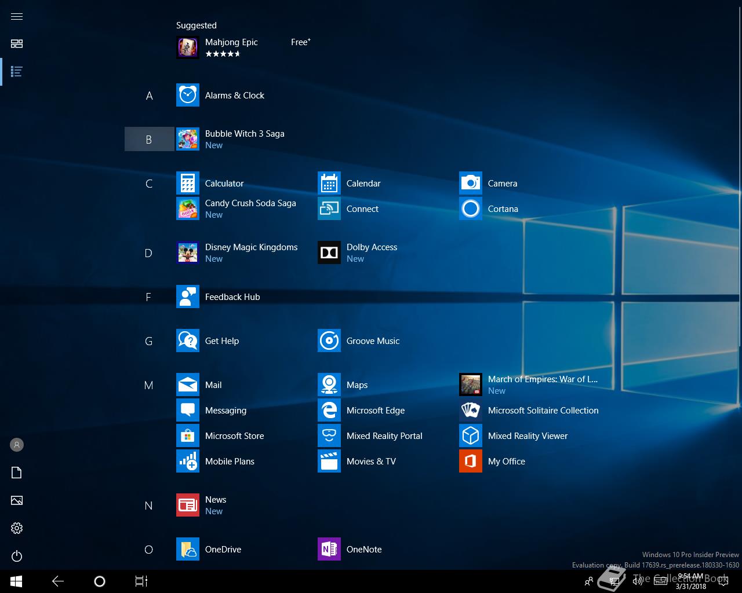Open the Maps app icon
This screenshot has width=742, height=593.
pos(329,385)
